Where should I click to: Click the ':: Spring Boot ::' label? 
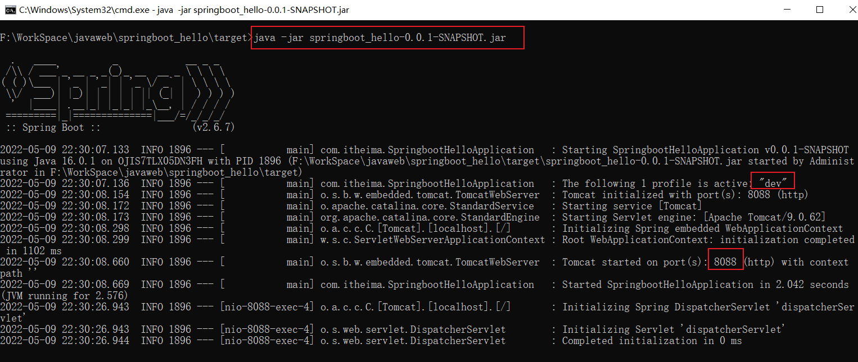point(53,127)
